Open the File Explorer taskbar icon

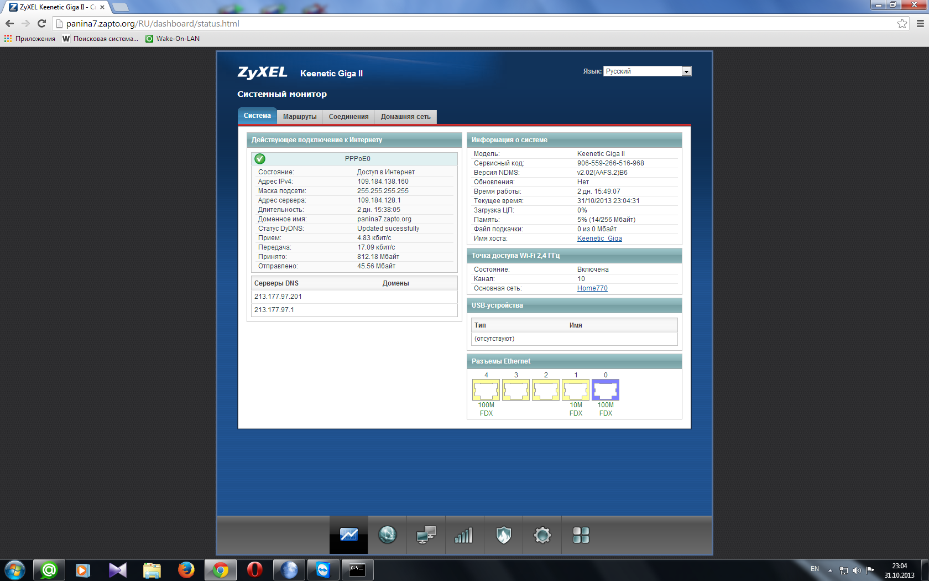pos(152,570)
